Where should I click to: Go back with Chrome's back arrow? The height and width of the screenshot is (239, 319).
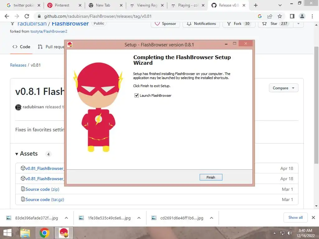pyautogui.click(x=7, y=16)
